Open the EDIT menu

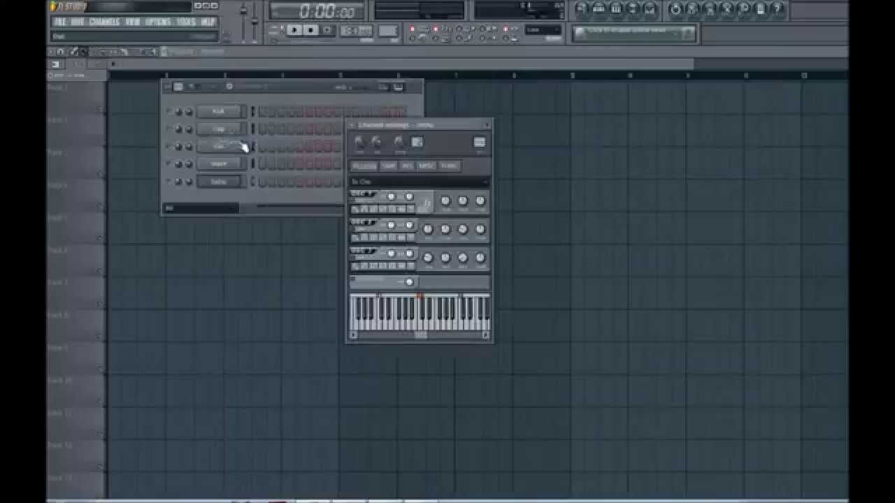(77, 22)
